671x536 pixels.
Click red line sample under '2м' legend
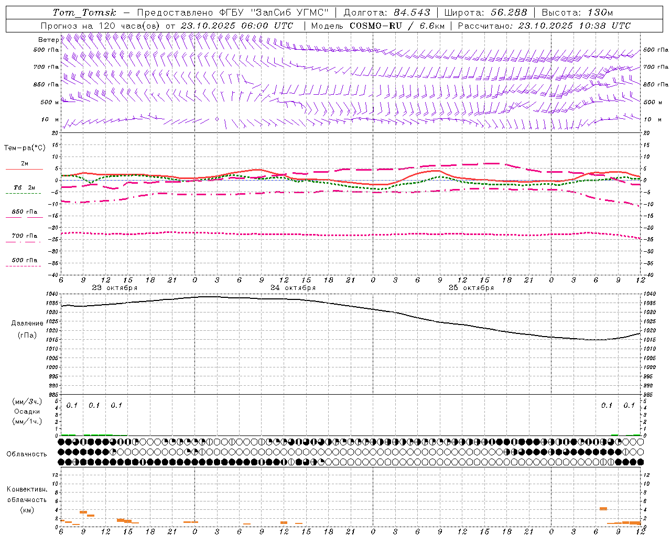(24, 170)
